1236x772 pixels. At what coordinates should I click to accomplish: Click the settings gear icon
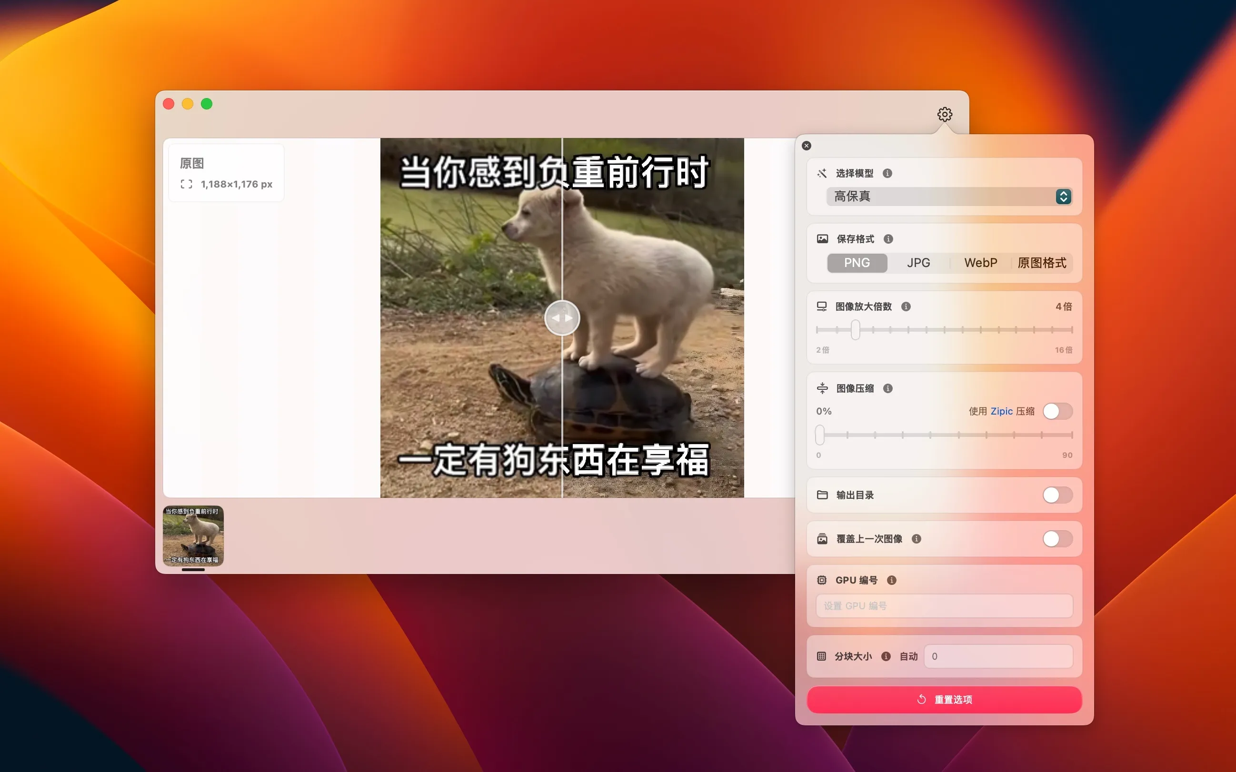click(x=944, y=114)
